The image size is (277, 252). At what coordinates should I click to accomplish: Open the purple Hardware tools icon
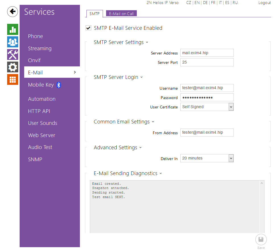pyautogui.click(x=13, y=54)
